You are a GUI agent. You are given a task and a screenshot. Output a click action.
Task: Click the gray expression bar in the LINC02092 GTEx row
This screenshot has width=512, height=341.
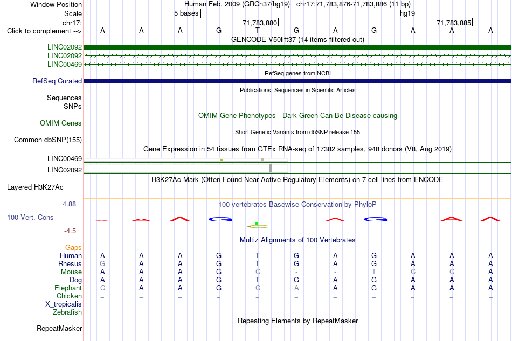tap(271, 169)
